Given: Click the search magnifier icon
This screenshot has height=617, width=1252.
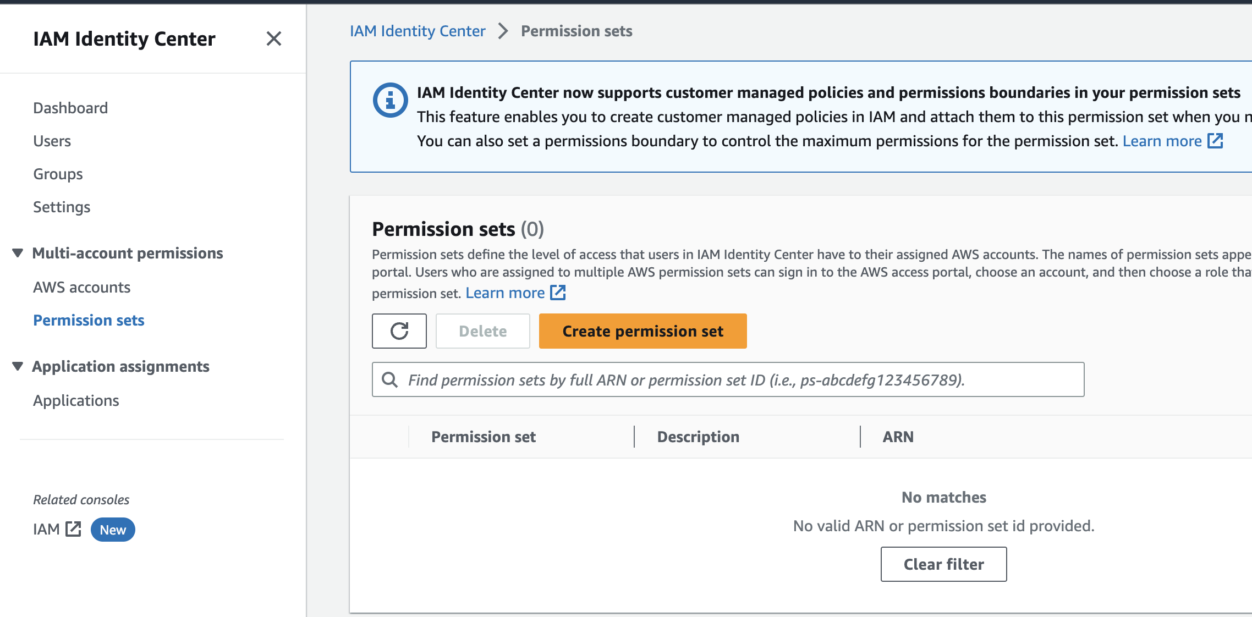Looking at the screenshot, I should point(390,379).
